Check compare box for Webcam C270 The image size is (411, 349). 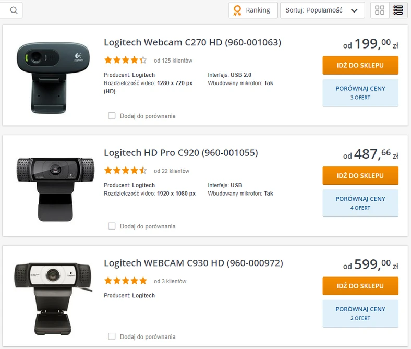(x=112, y=116)
